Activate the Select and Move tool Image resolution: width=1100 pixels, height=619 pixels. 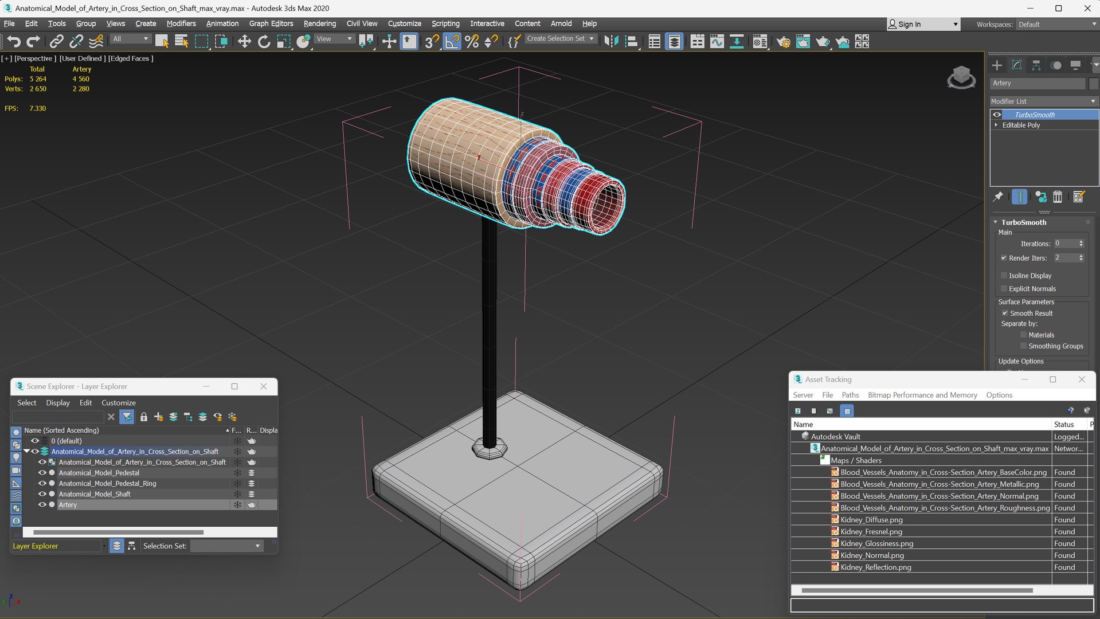244,41
